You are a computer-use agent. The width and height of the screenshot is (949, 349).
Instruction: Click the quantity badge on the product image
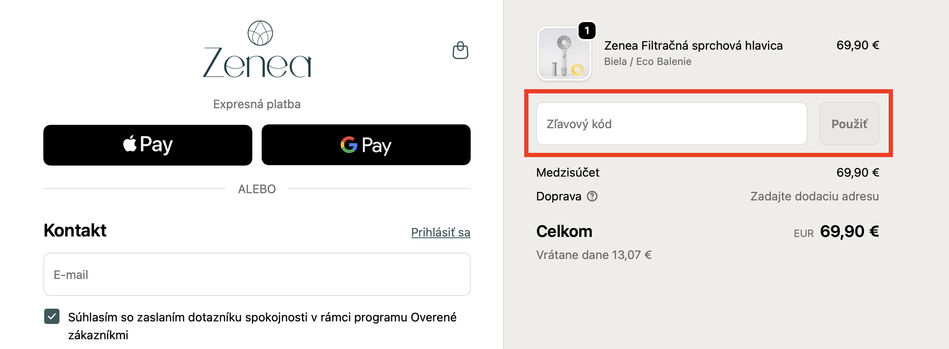click(587, 31)
